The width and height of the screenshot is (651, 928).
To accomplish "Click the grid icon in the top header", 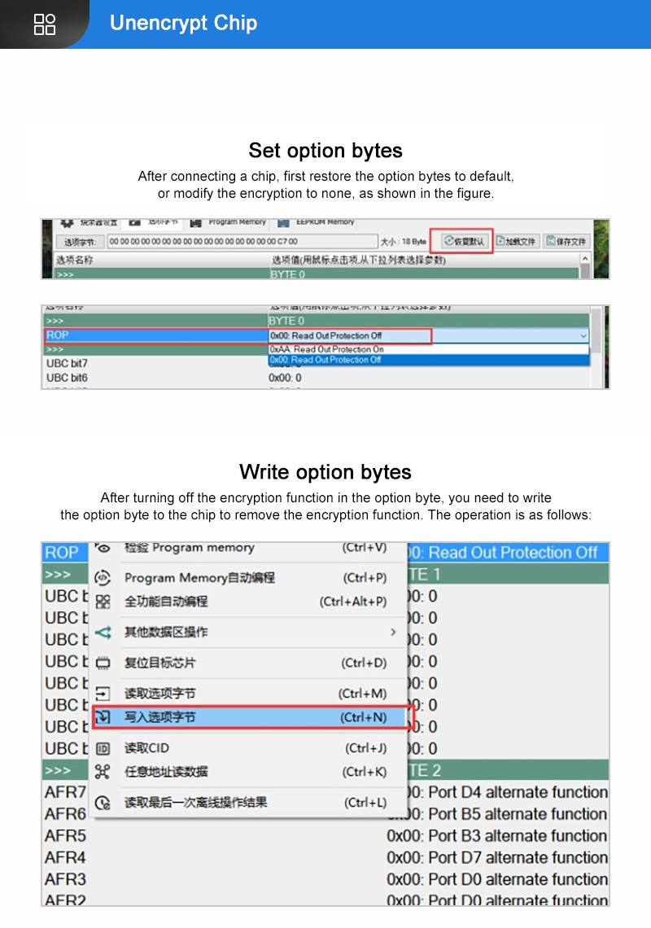I will point(45,24).
